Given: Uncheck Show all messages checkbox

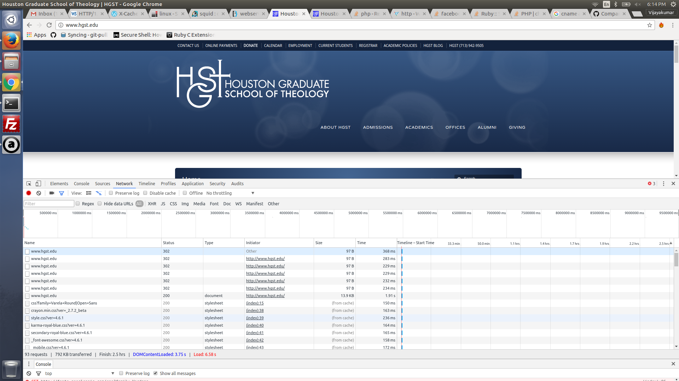Looking at the screenshot, I should click(155, 373).
